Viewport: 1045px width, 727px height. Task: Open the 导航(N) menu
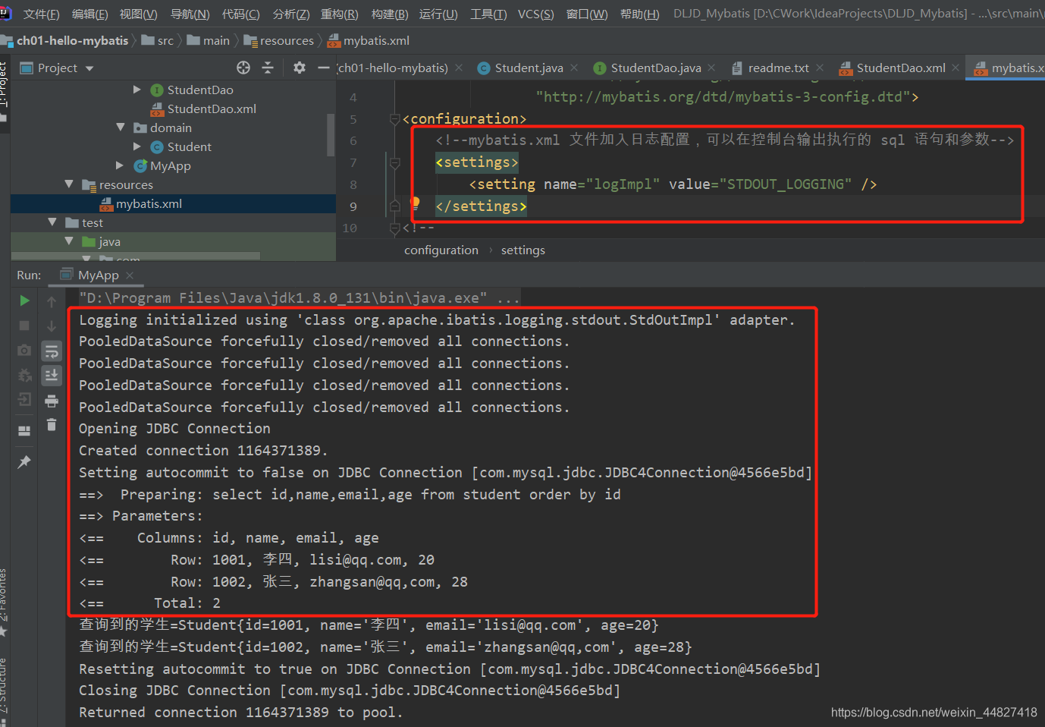point(190,14)
